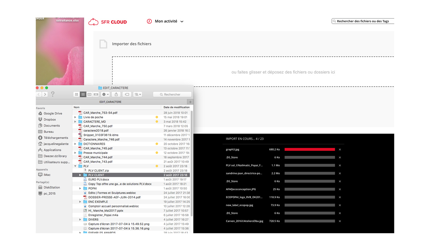Click the red graph3.jpg progress bar

tap(310, 149)
